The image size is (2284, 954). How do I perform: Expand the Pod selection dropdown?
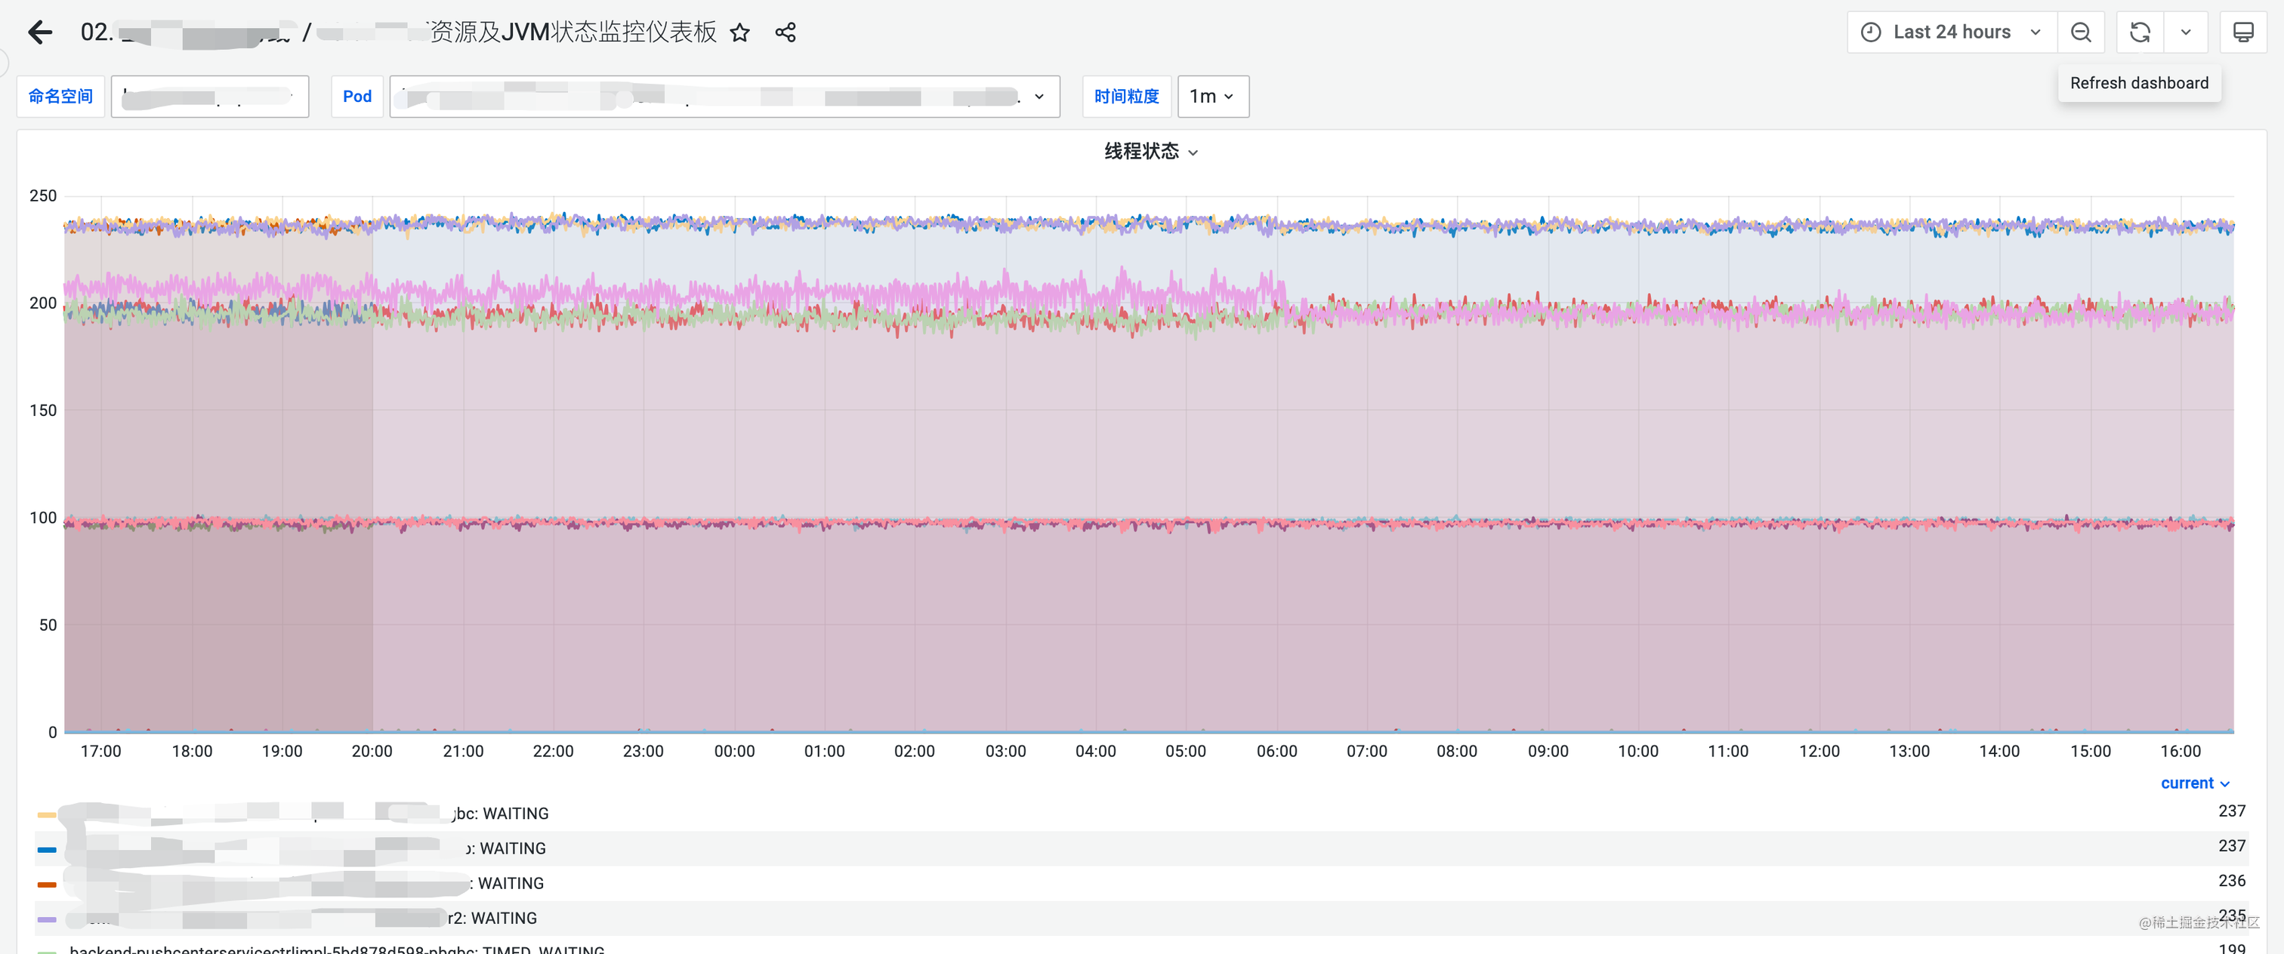point(724,97)
